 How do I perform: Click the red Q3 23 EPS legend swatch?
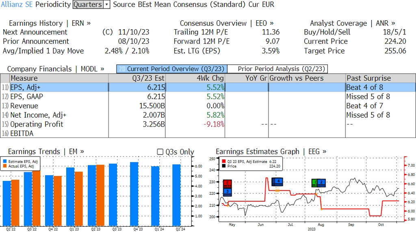coord(224,161)
